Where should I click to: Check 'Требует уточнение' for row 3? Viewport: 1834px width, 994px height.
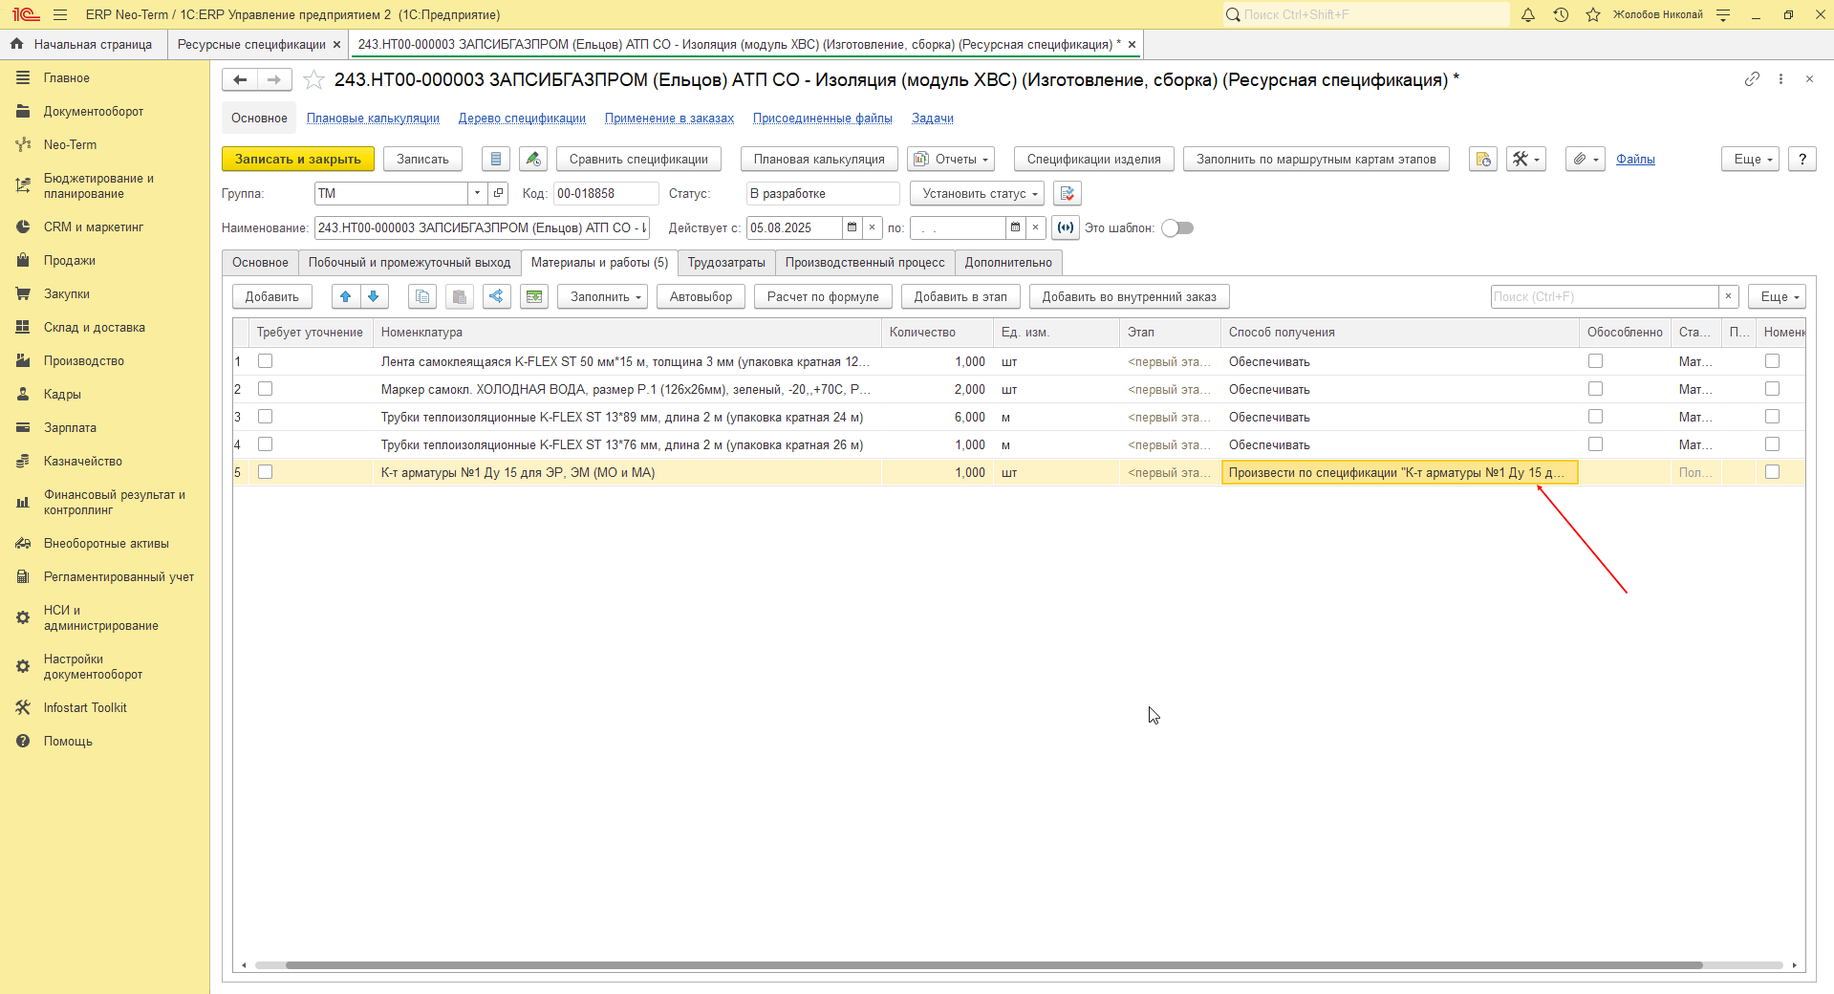click(266, 417)
